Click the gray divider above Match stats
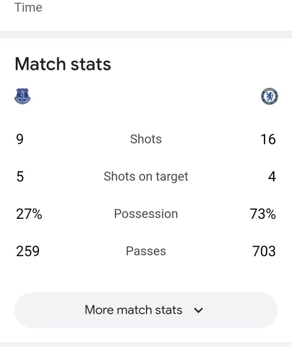292x347 pixels. [146, 35]
